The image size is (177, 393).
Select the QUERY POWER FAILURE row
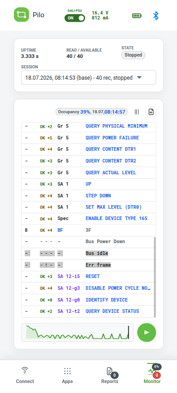[x=89, y=138]
